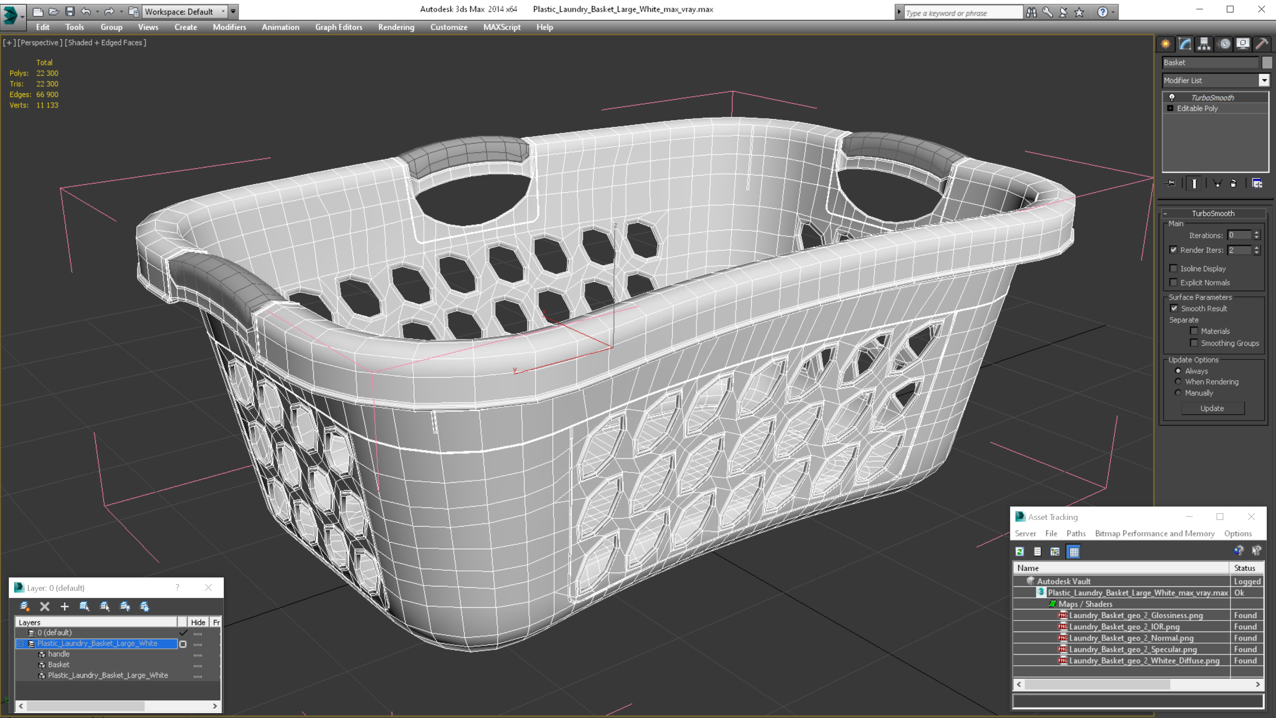Open the Graph Editors menu

coord(338,27)
